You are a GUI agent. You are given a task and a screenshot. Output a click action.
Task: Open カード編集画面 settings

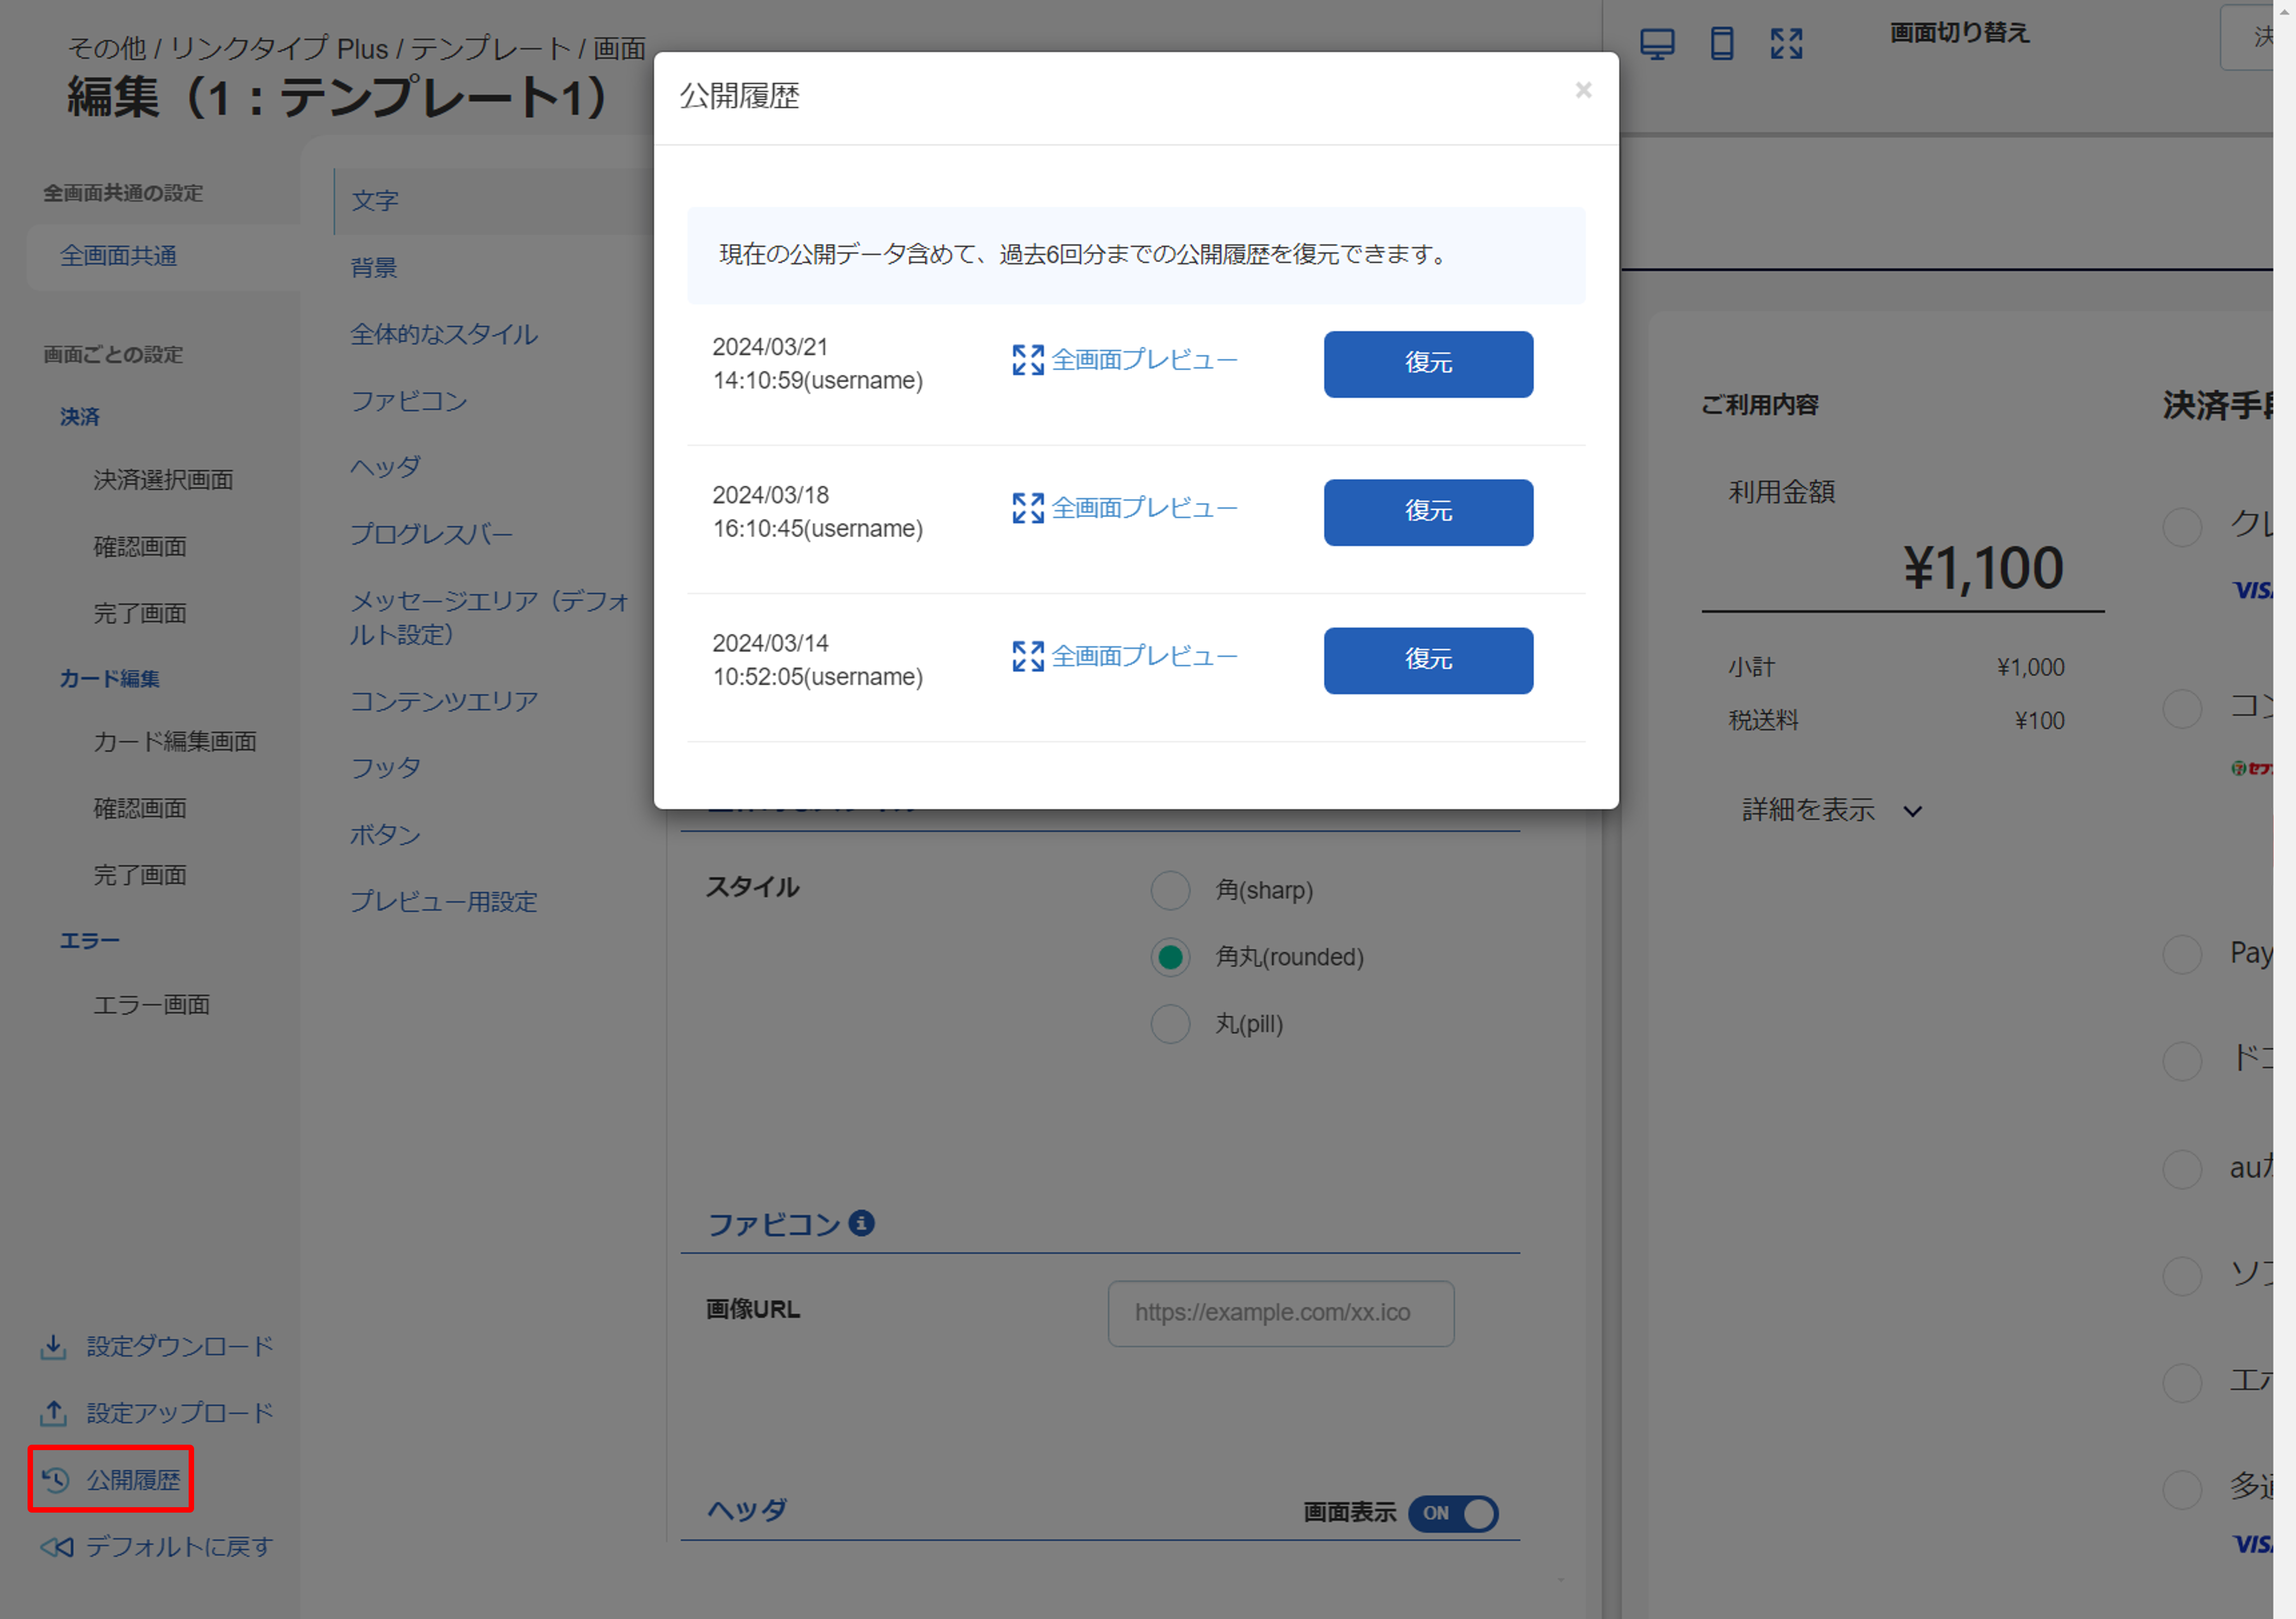point(175,742)
